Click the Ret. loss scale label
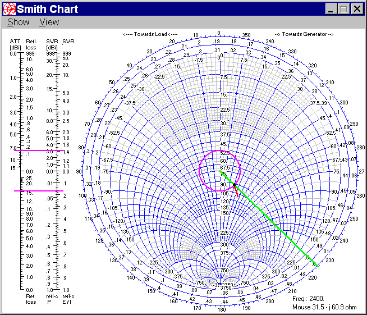This screenshot has height=315, width=367. (x=31, y=299)
